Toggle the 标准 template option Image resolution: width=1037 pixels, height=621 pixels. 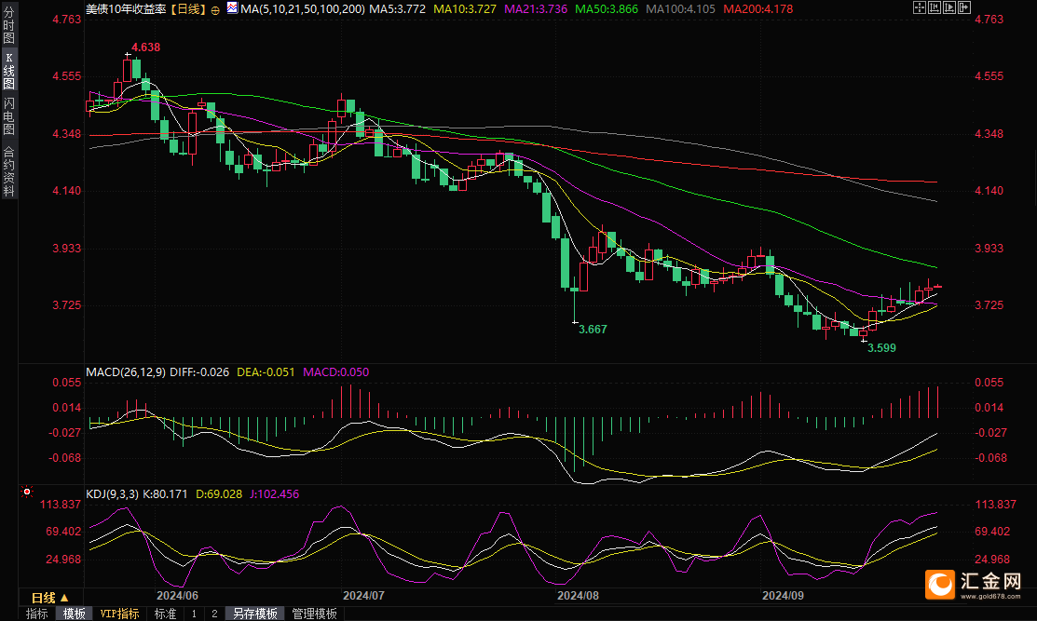click(x=165, y=614)
